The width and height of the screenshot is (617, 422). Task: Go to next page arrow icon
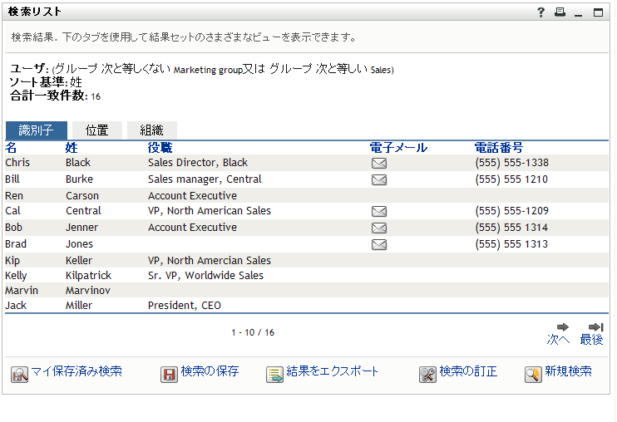[562, 327]
